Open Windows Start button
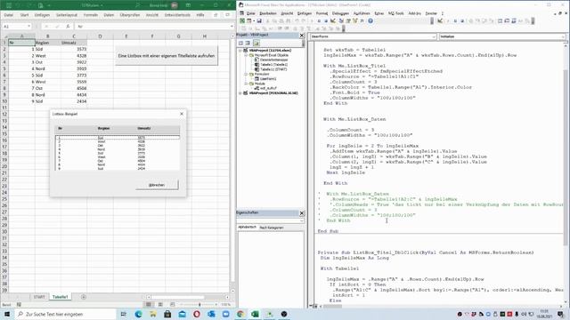This screenshot has width=570, height=320. pos(7,314)
